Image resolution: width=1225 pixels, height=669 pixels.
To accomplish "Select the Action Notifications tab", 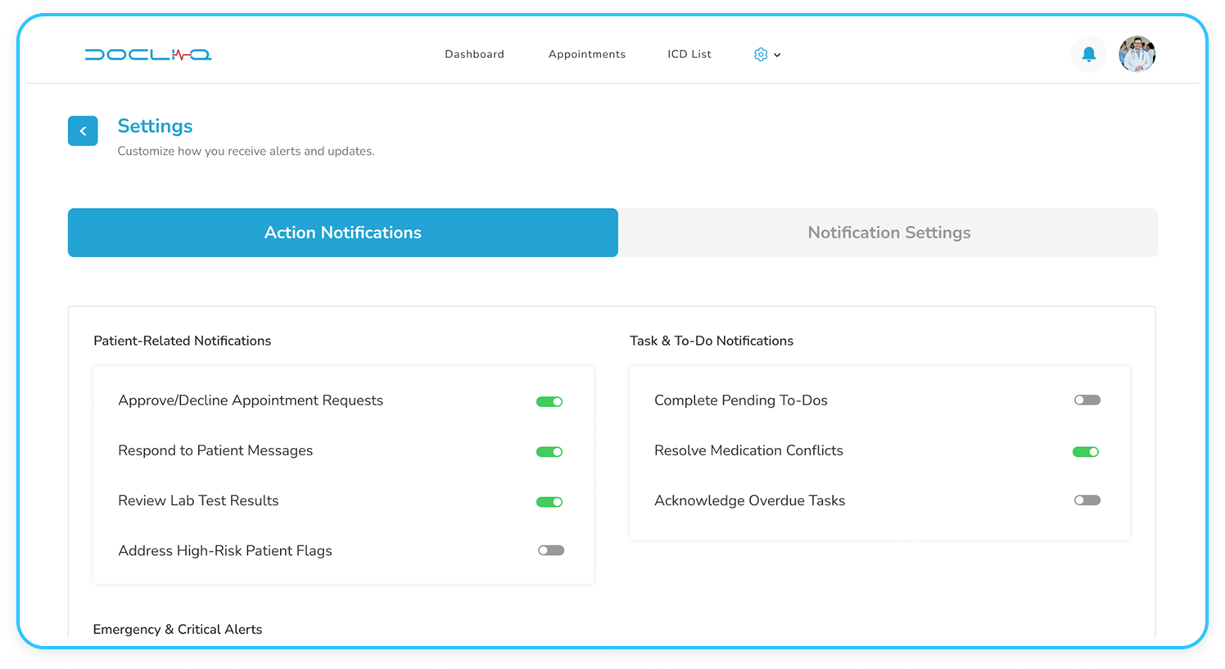I will point(342,232).
